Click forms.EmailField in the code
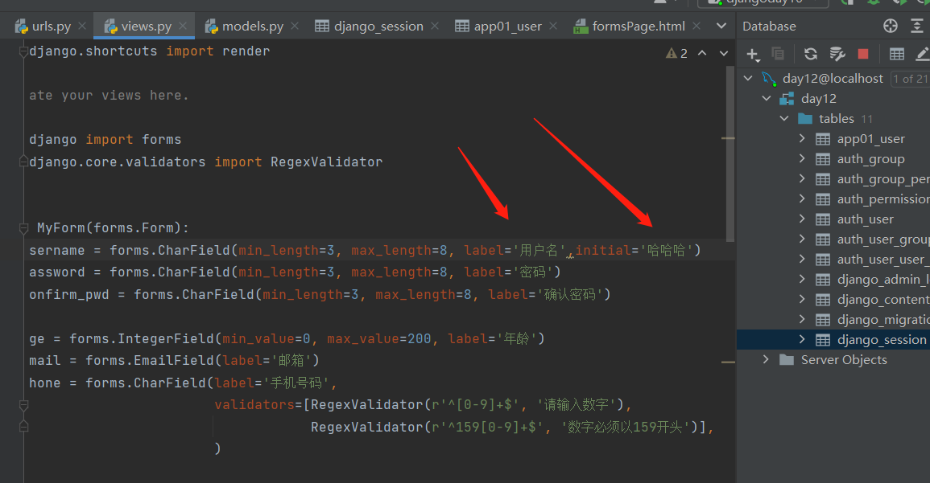The height and width of the screenshot is (483, 930). click(x=150, y=361)
